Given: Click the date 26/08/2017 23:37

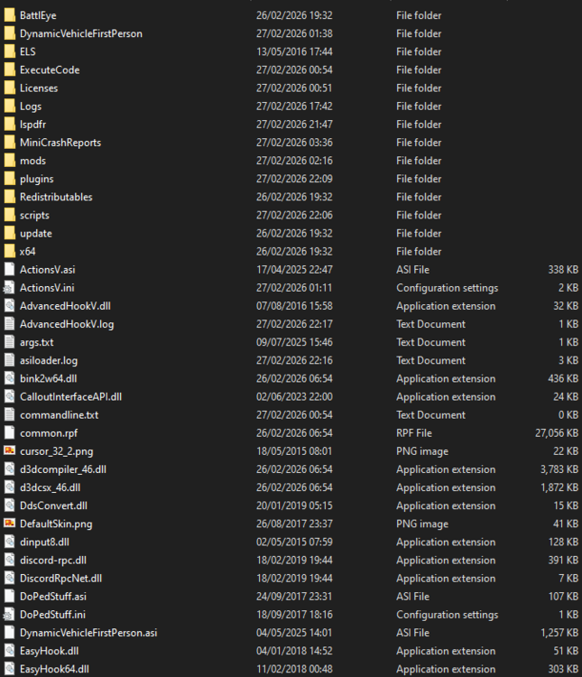Looking at the screenshot, I should point(294,524).
